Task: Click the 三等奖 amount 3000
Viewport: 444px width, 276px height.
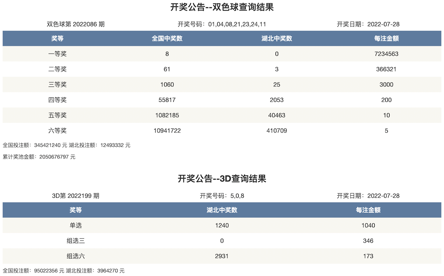Action: (x=386, y=84)
